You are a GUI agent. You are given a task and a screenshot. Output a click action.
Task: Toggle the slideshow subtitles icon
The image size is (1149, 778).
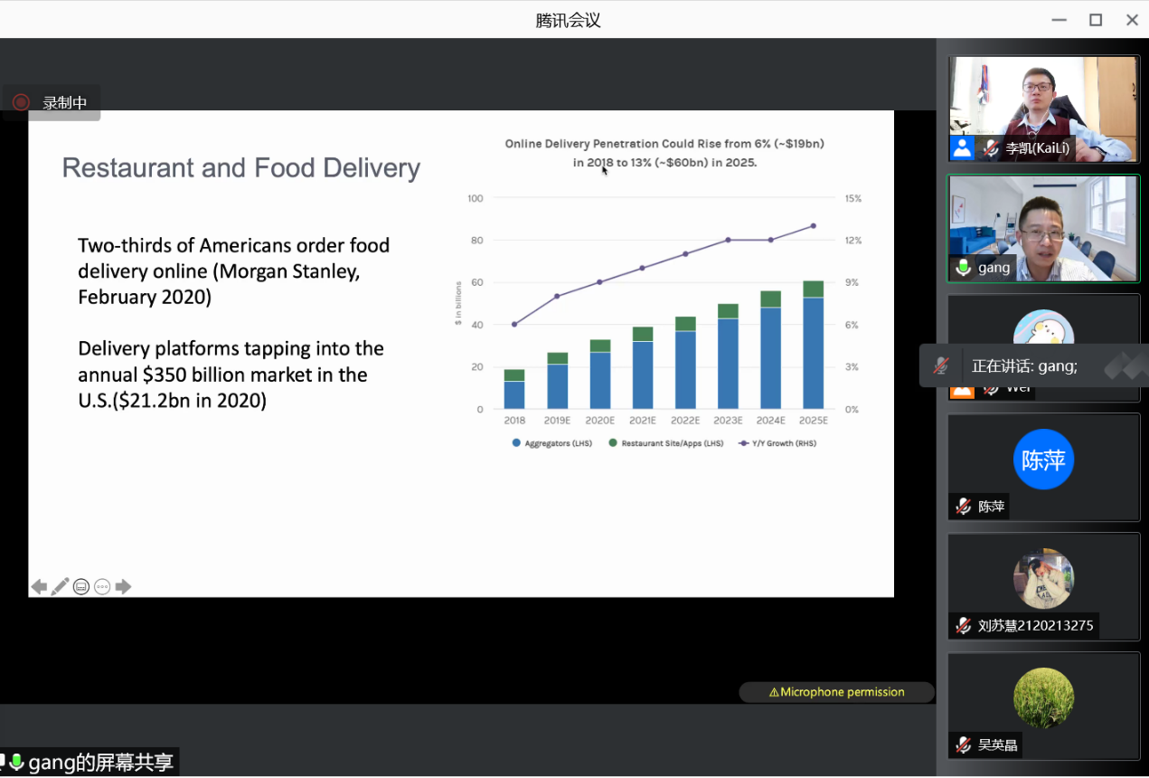[x=81, y=587]
